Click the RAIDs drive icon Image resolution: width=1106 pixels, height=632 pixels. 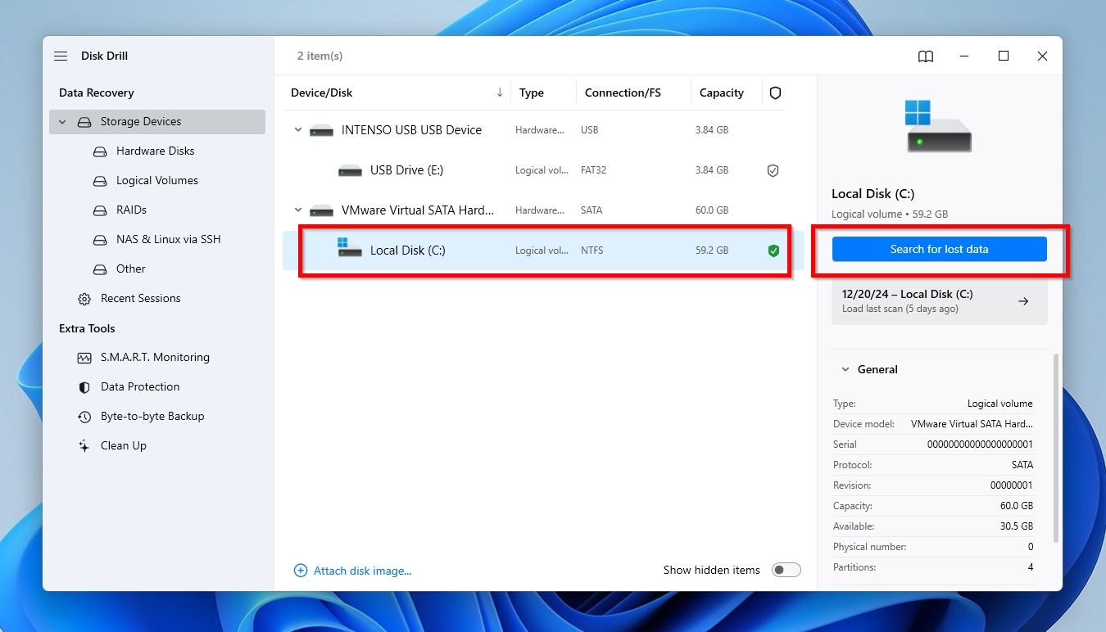(x=100, y=210)
